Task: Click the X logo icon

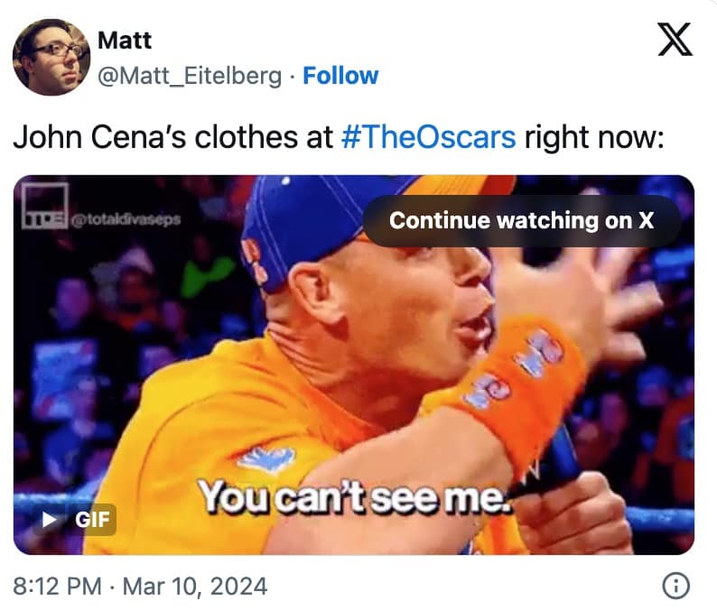Action: tap(675, 41)
